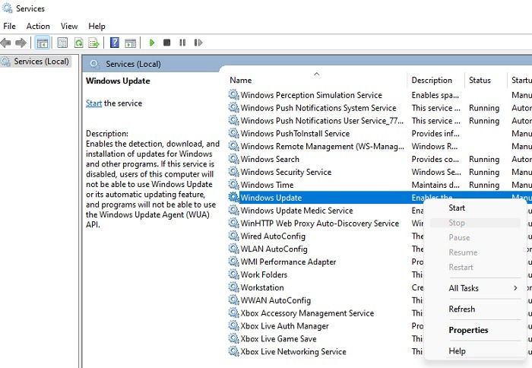Open the View menu
The width and height of the screenshot is (532, 368).
(x=69, y=26)
